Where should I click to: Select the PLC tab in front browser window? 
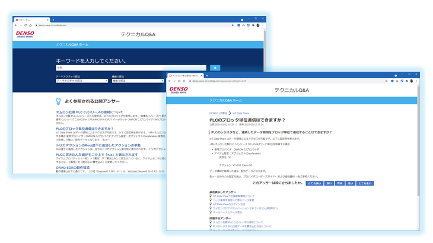184,76
